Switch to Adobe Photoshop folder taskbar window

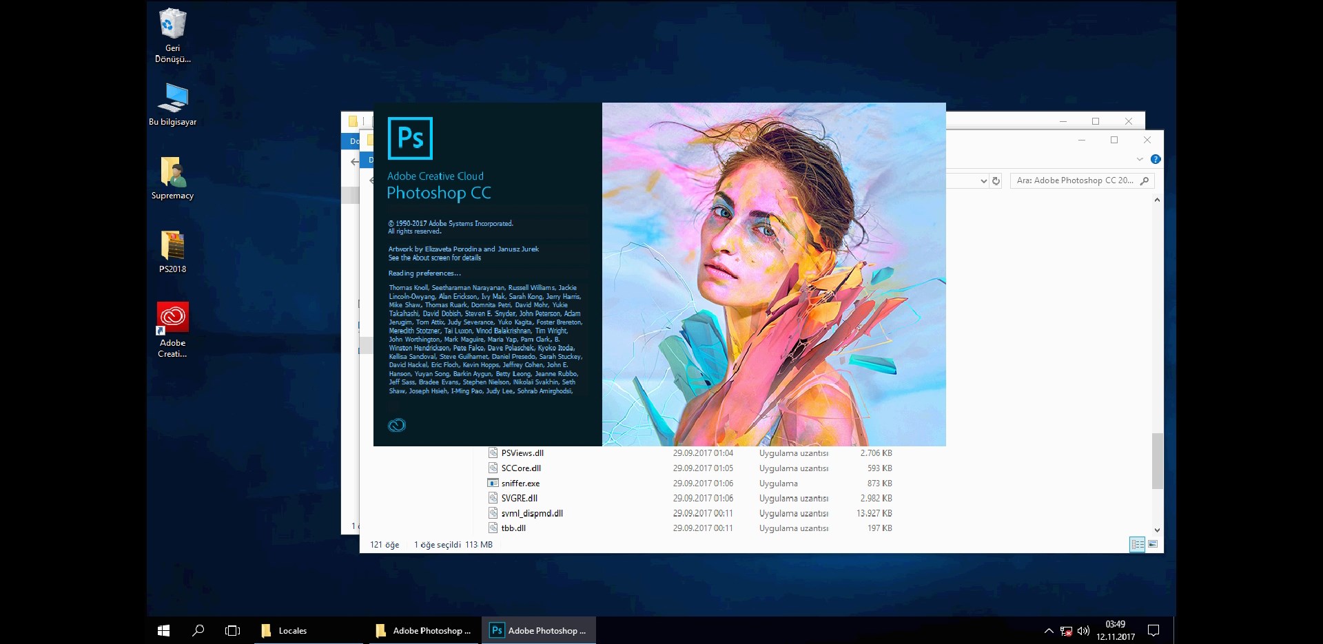click(423, 630)
